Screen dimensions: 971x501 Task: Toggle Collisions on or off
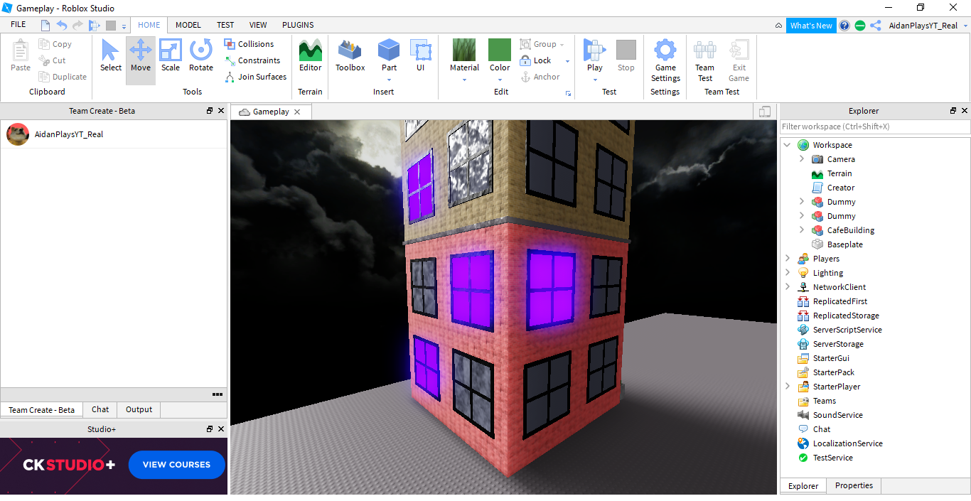pyautogui.click(x=249, y=44)
